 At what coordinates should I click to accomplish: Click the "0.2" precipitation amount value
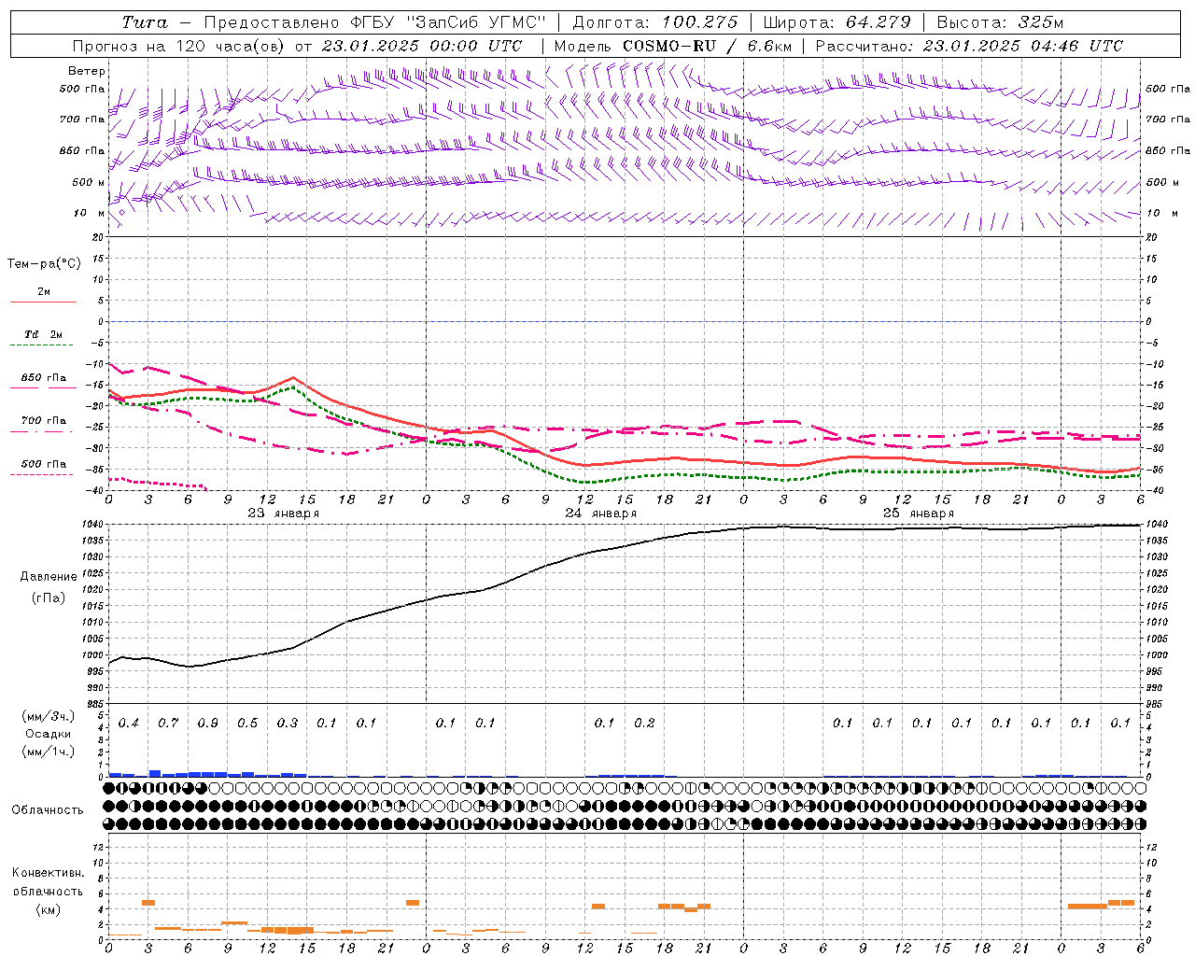pyautogui.click(x=644, y=724)
